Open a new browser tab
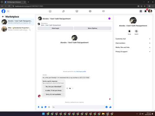 (28, 2)
